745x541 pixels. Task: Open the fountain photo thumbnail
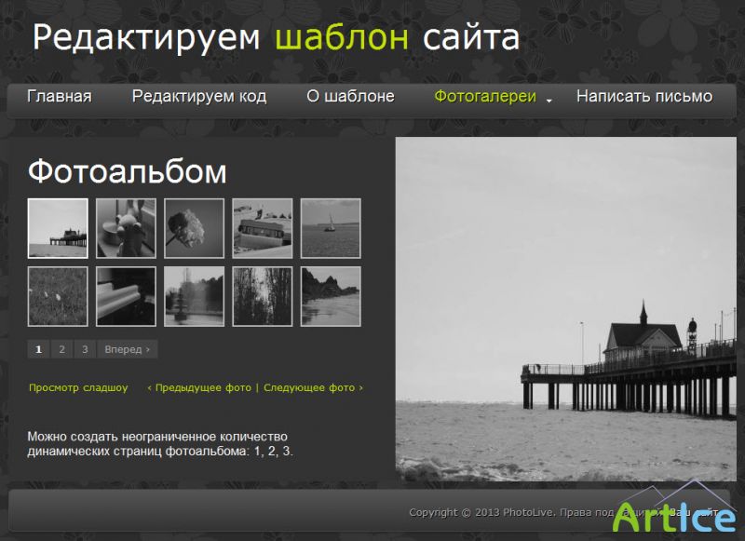pos(194,296)
